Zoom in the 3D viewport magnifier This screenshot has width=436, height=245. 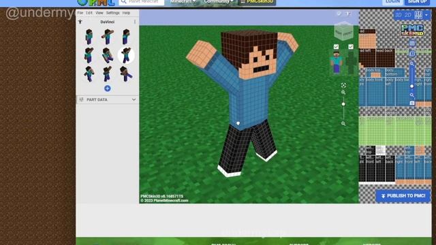[x=343, y=93]
